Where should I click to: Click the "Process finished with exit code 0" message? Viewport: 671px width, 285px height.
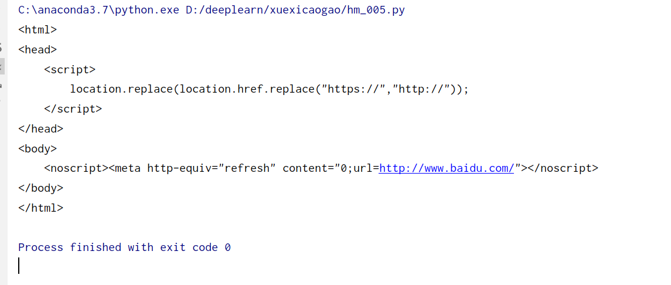point(124,247)
